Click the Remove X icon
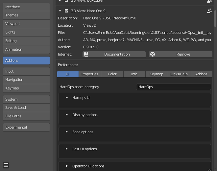The height and width of the screenshot is (171, 217). (x=153, y=54)
